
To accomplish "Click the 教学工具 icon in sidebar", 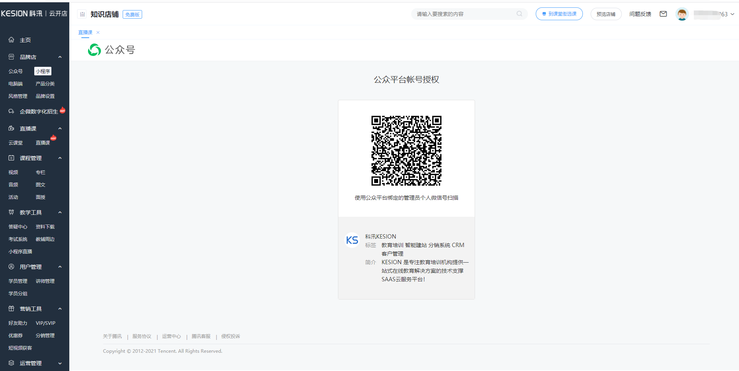I will [11, 212].
